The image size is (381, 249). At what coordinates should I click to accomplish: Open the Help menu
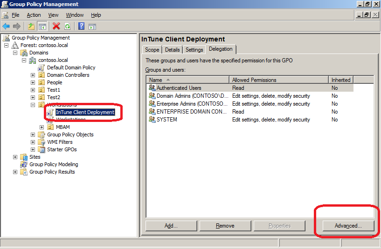click(x=96, y=15)
